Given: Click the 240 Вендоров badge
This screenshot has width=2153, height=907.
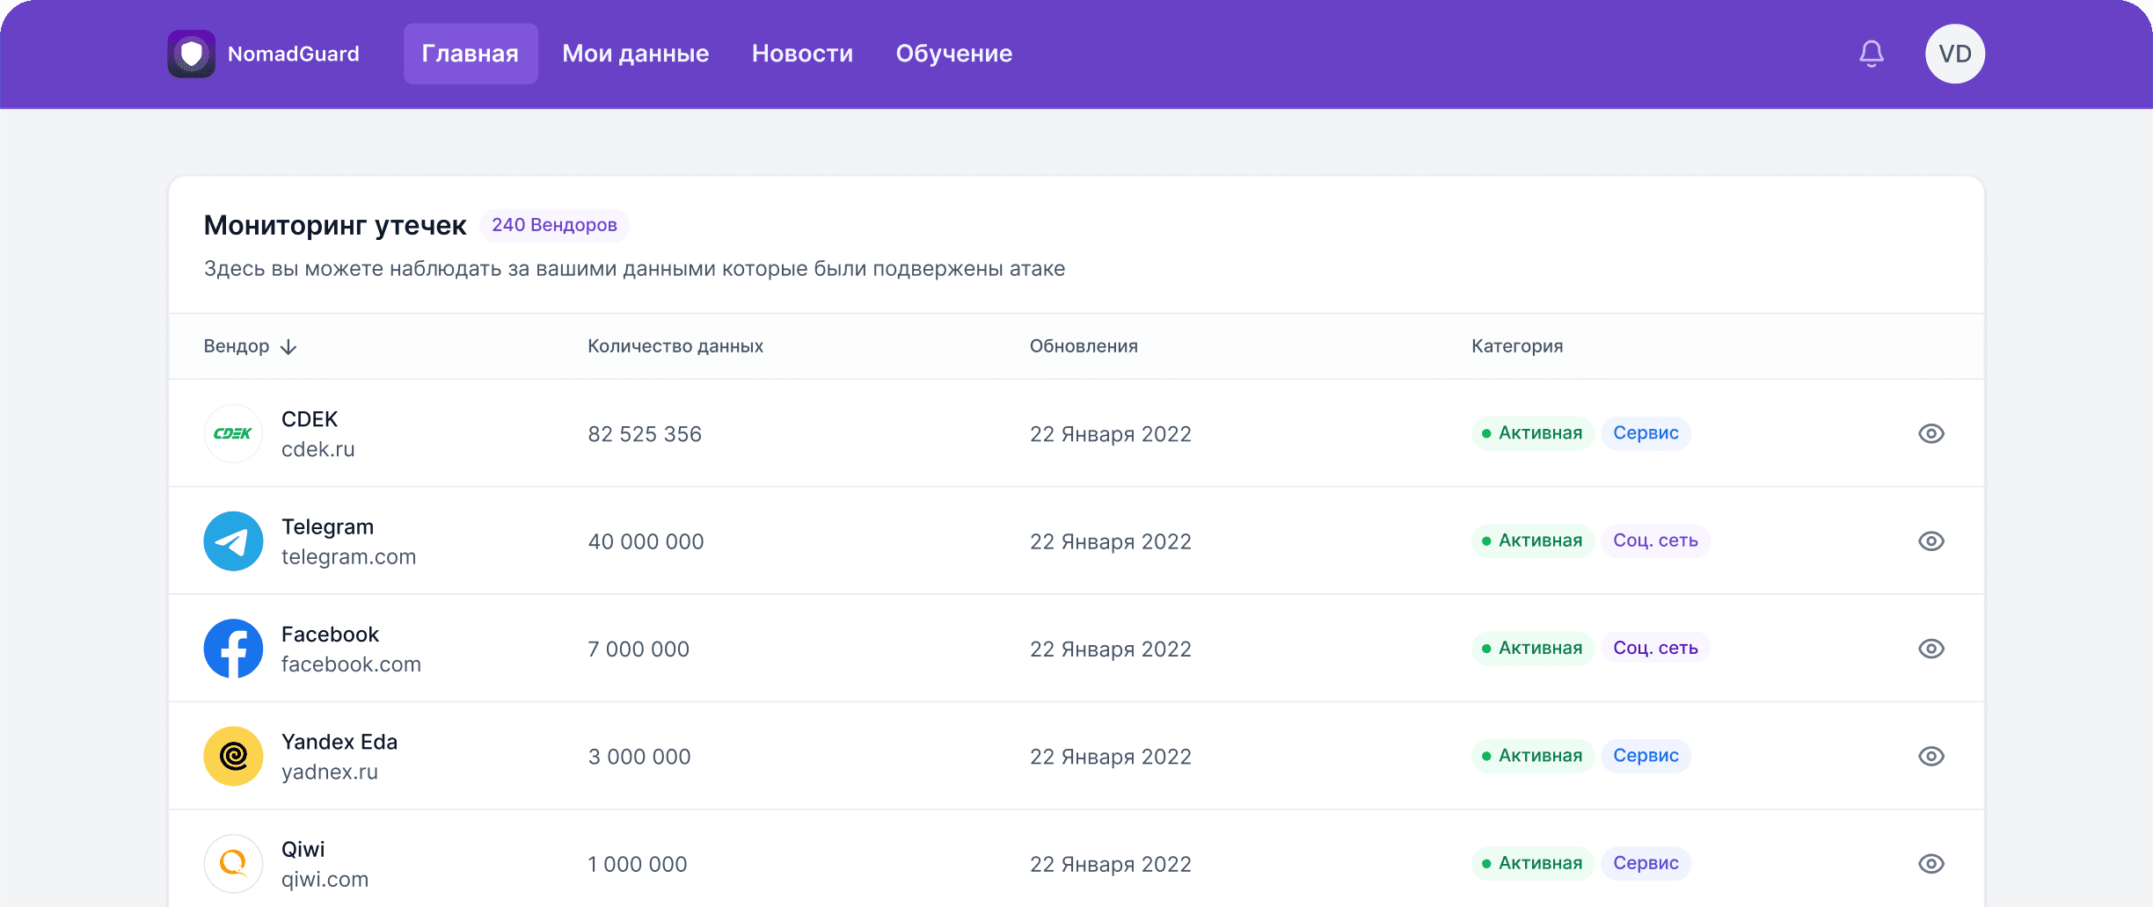Looking at the screenshot, I should [x=554, y=225].
